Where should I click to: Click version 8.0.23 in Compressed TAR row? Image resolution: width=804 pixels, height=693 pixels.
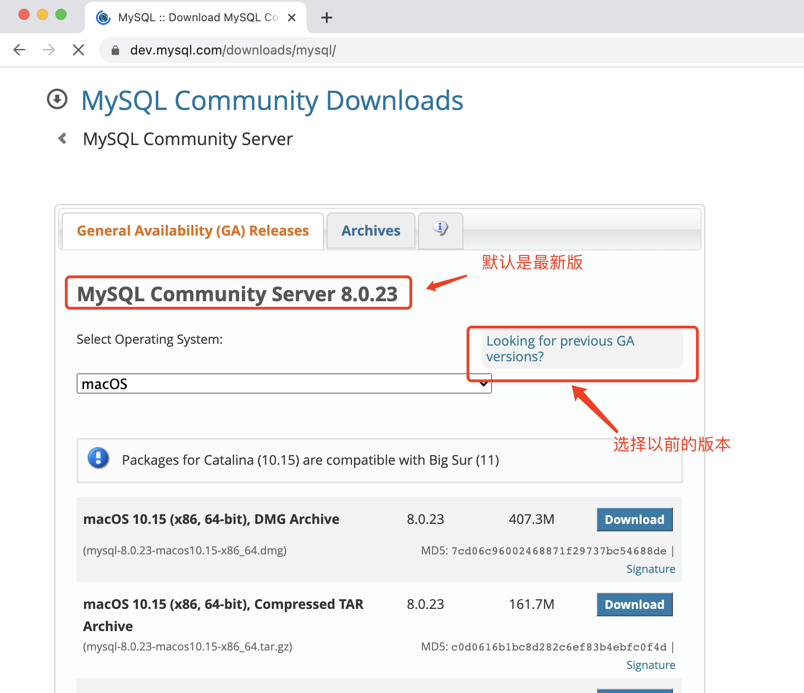[x=425, y=604]
